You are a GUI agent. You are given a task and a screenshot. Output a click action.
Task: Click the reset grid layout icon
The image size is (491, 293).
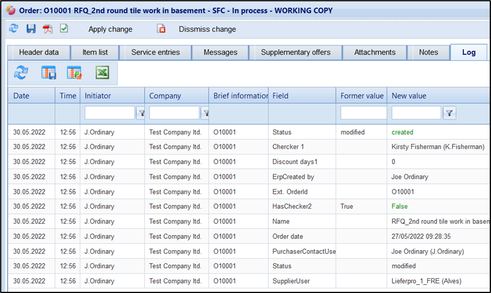(x=74, y=73)
